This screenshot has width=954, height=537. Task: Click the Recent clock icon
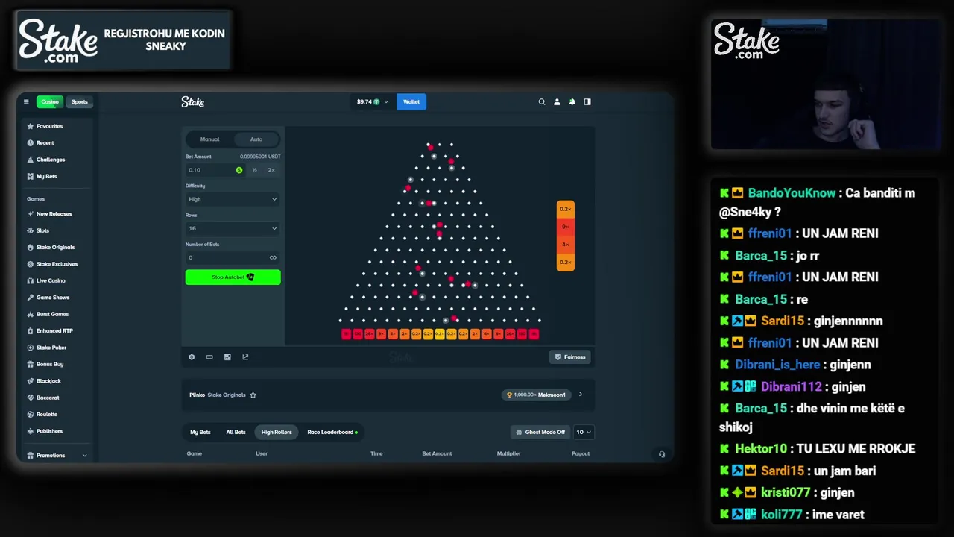31,142
